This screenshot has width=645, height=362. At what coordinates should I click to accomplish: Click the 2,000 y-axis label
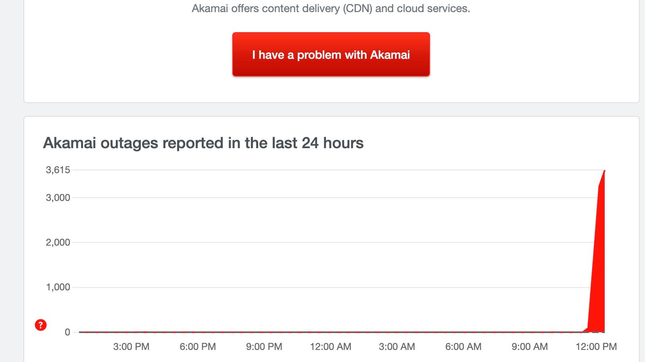coord(58,242)
